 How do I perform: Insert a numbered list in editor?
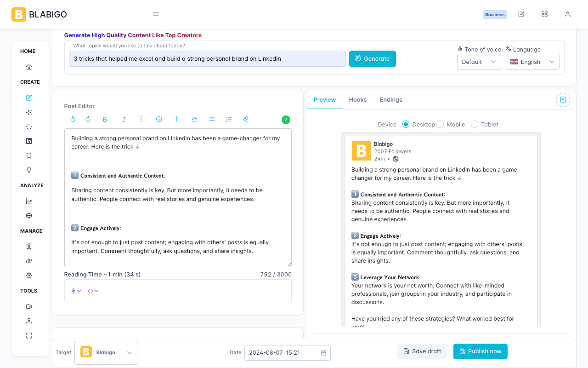(x=229, y=119)
